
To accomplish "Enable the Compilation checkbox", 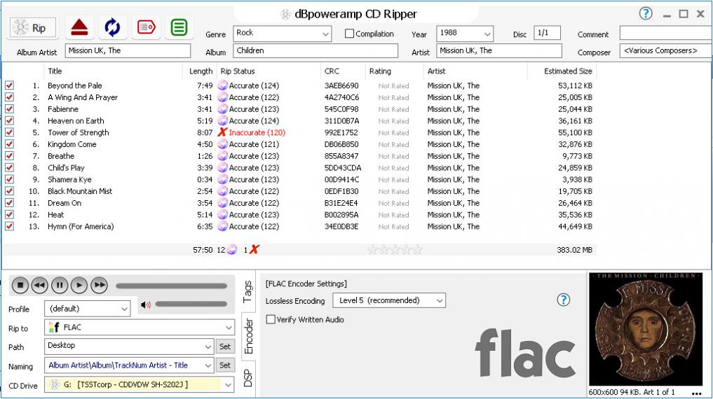I will point(350,34).
